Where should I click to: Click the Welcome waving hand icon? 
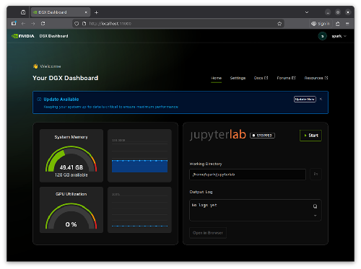point(35,66)
